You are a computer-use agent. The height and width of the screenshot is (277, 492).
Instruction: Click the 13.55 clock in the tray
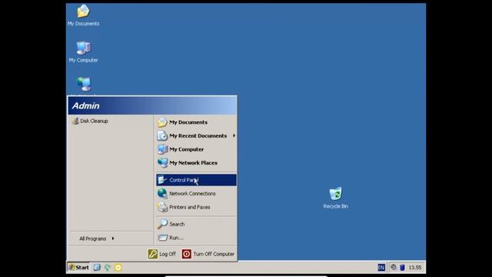[x=415, y=268]
